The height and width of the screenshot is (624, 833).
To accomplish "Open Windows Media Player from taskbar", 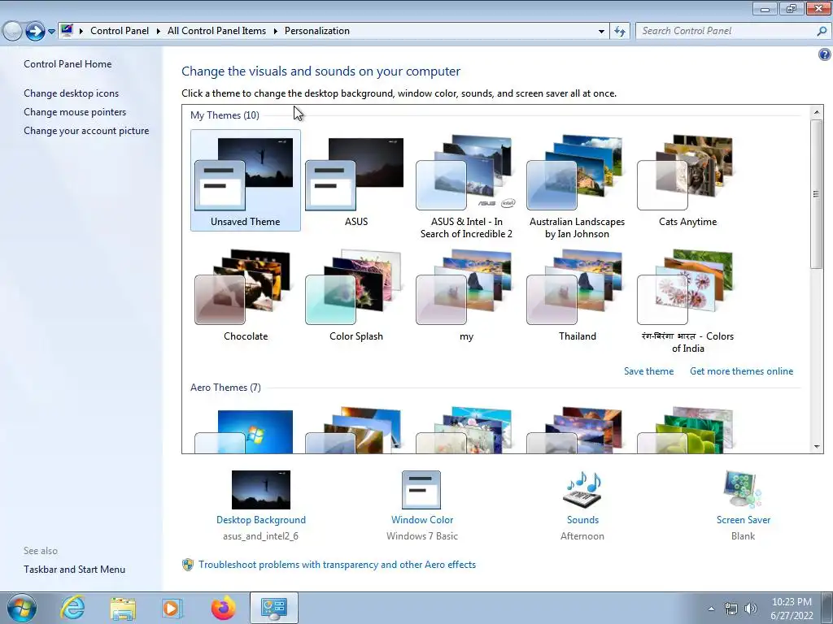I will point(172,608).
